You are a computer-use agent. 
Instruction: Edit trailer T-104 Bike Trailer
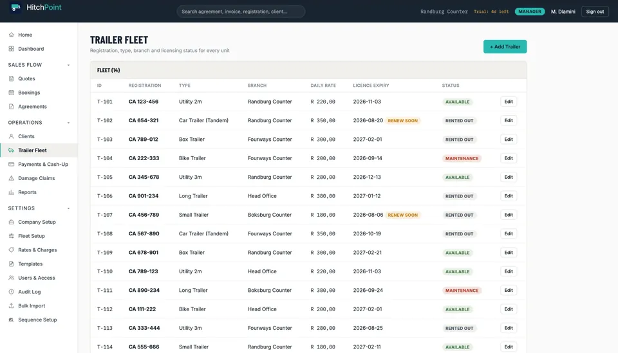[509, 158]
